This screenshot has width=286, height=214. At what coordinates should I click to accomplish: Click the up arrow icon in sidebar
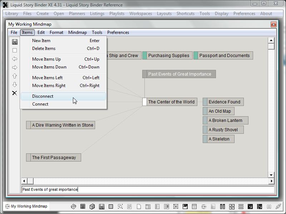[x=15, y=76]
